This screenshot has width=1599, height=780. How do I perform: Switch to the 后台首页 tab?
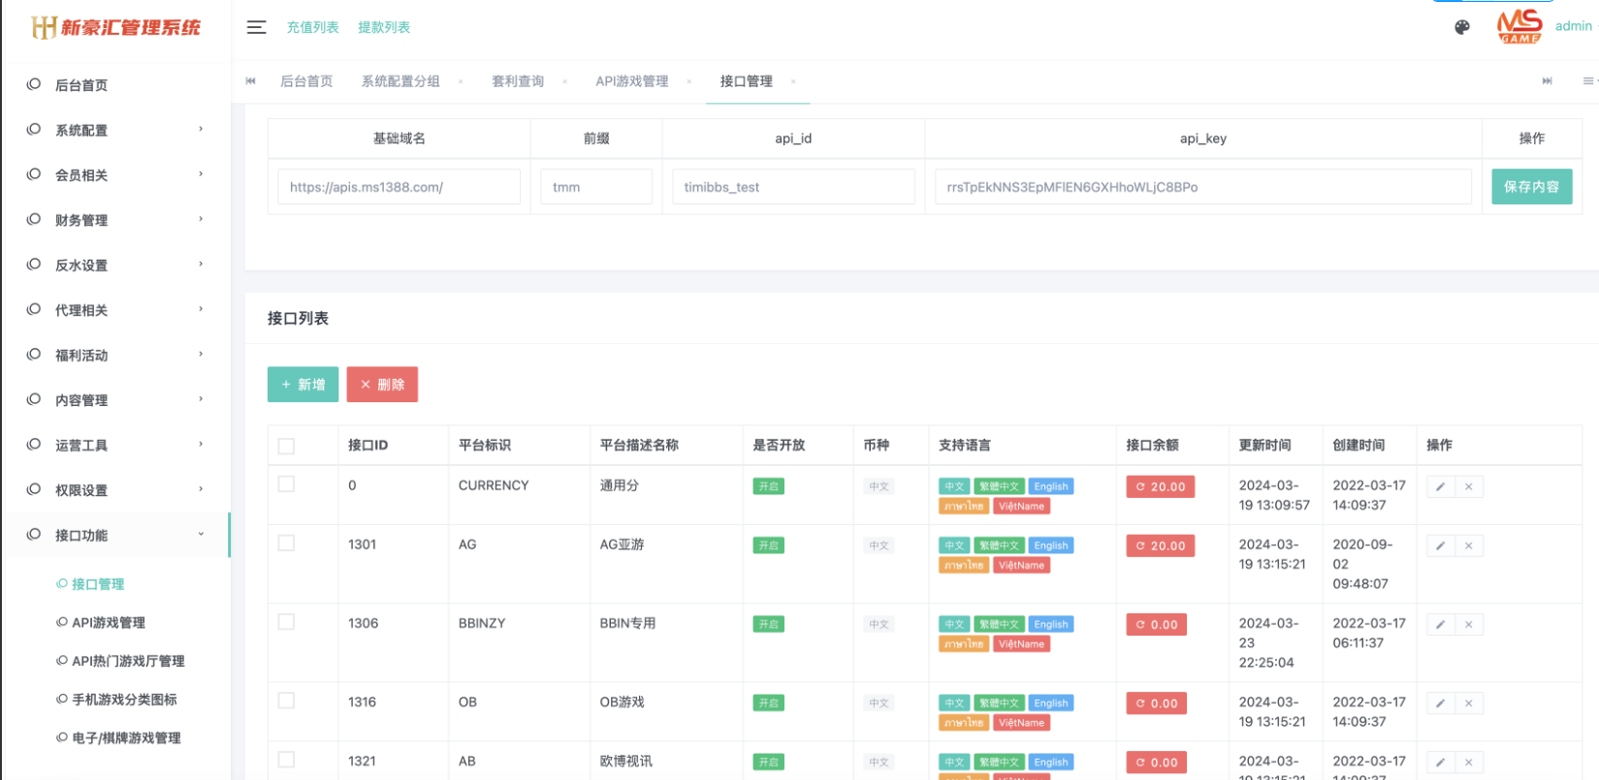(306, 81)
